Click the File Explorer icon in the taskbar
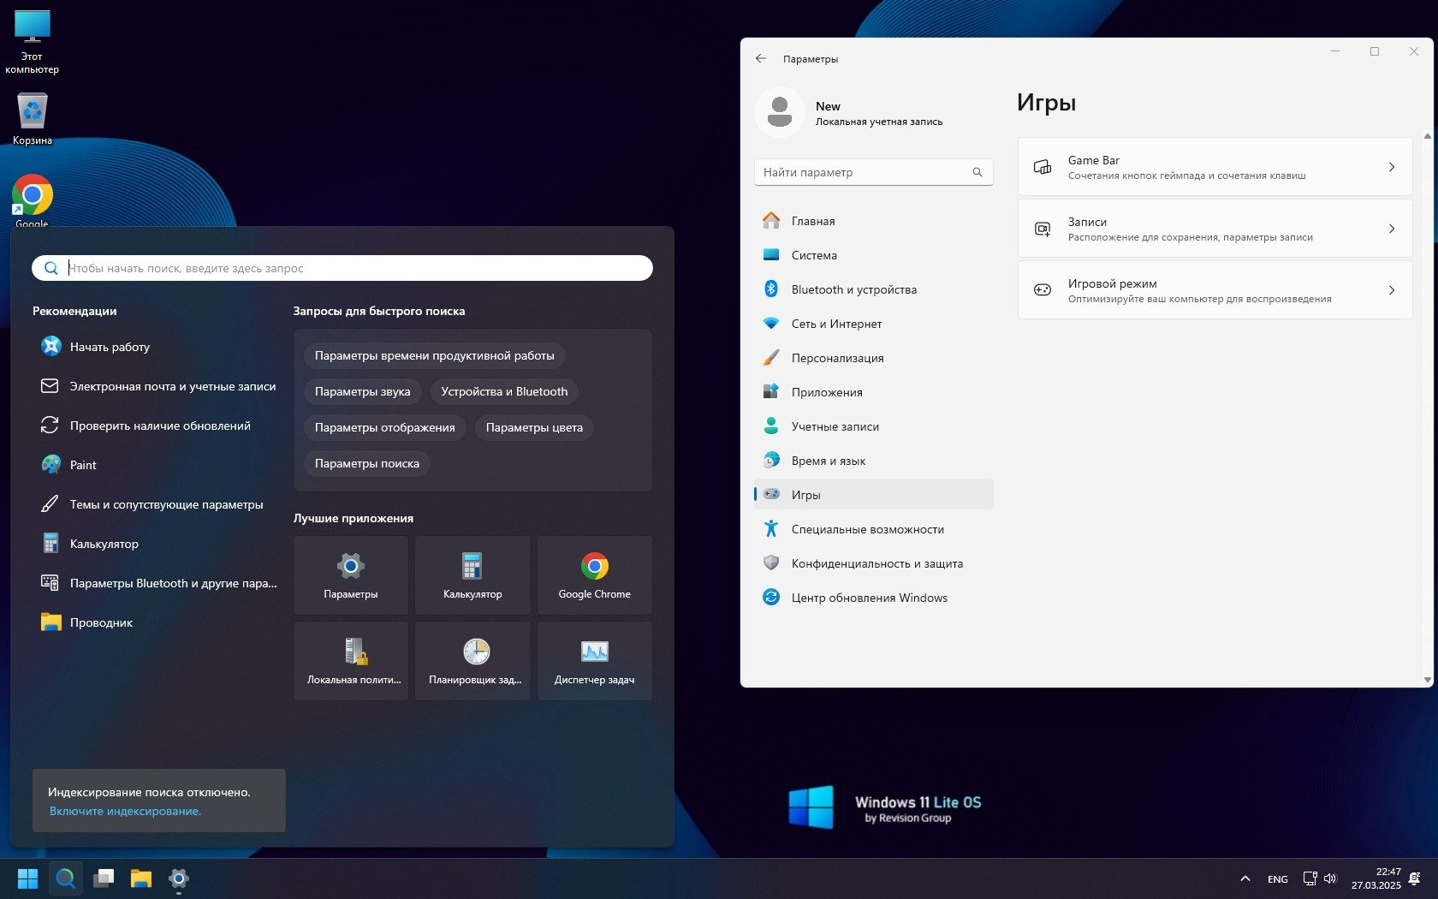 141,878
